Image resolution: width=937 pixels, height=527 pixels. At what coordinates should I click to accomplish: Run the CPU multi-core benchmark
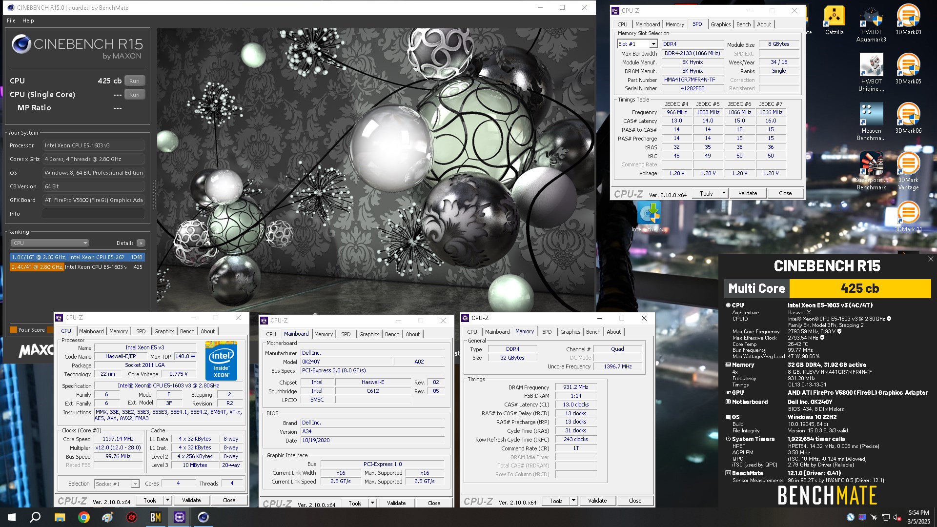pyautogui.click(x=134, y=81)
